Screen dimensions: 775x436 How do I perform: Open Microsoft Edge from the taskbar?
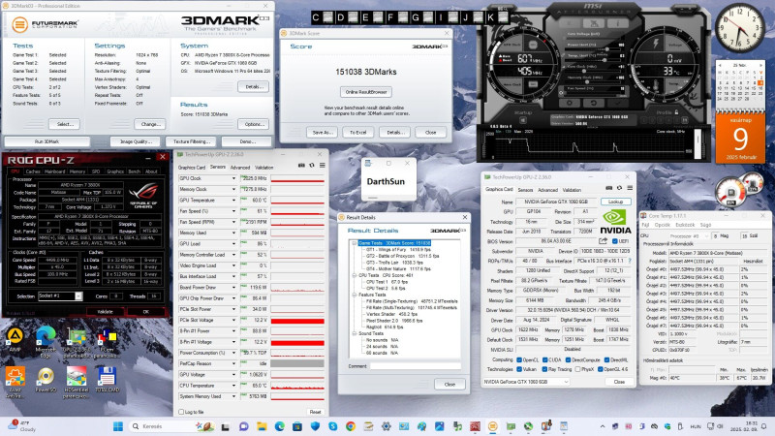click(x=279, y=426)
